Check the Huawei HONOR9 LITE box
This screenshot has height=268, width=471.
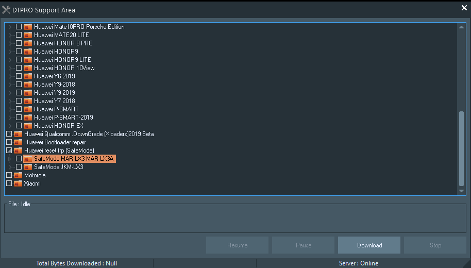[19, 60]
